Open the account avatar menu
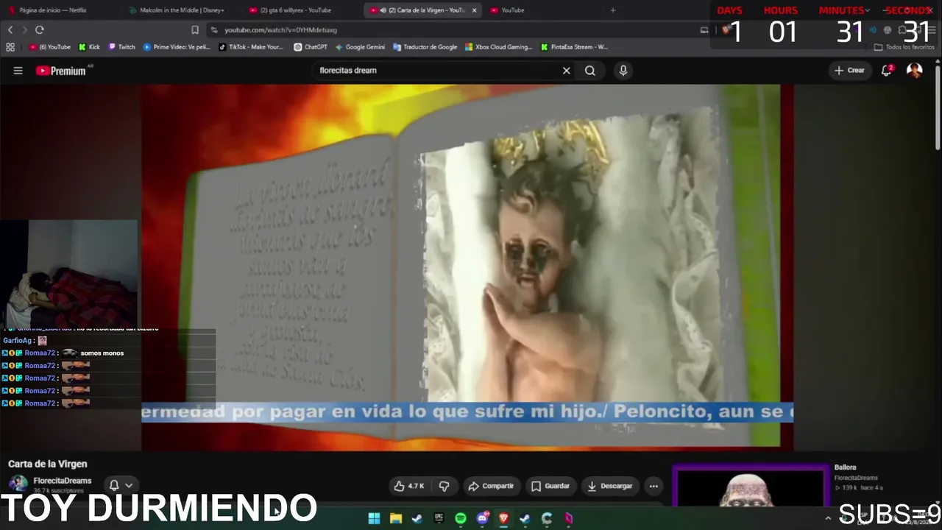The width and height of the screenshot is (942, 530). (x=915, y=71)
